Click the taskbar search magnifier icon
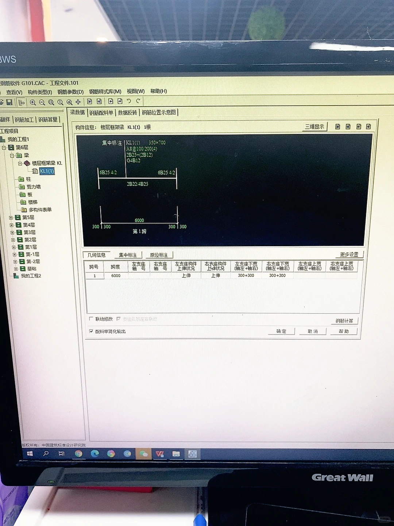This screenshot has height=526, width=394. pos(46,454)
